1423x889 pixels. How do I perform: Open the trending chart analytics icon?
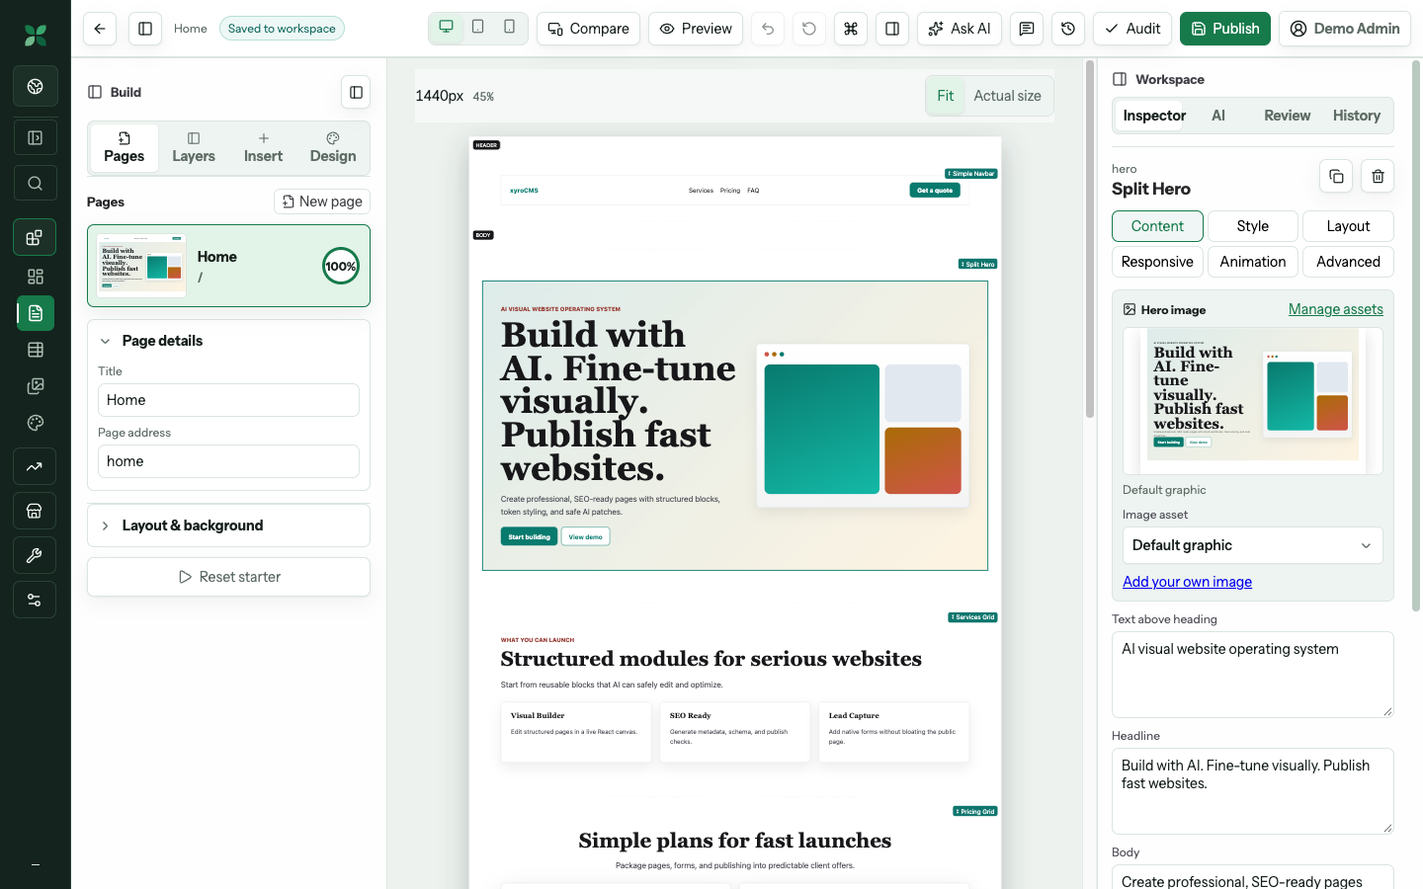tap(36, 466)
